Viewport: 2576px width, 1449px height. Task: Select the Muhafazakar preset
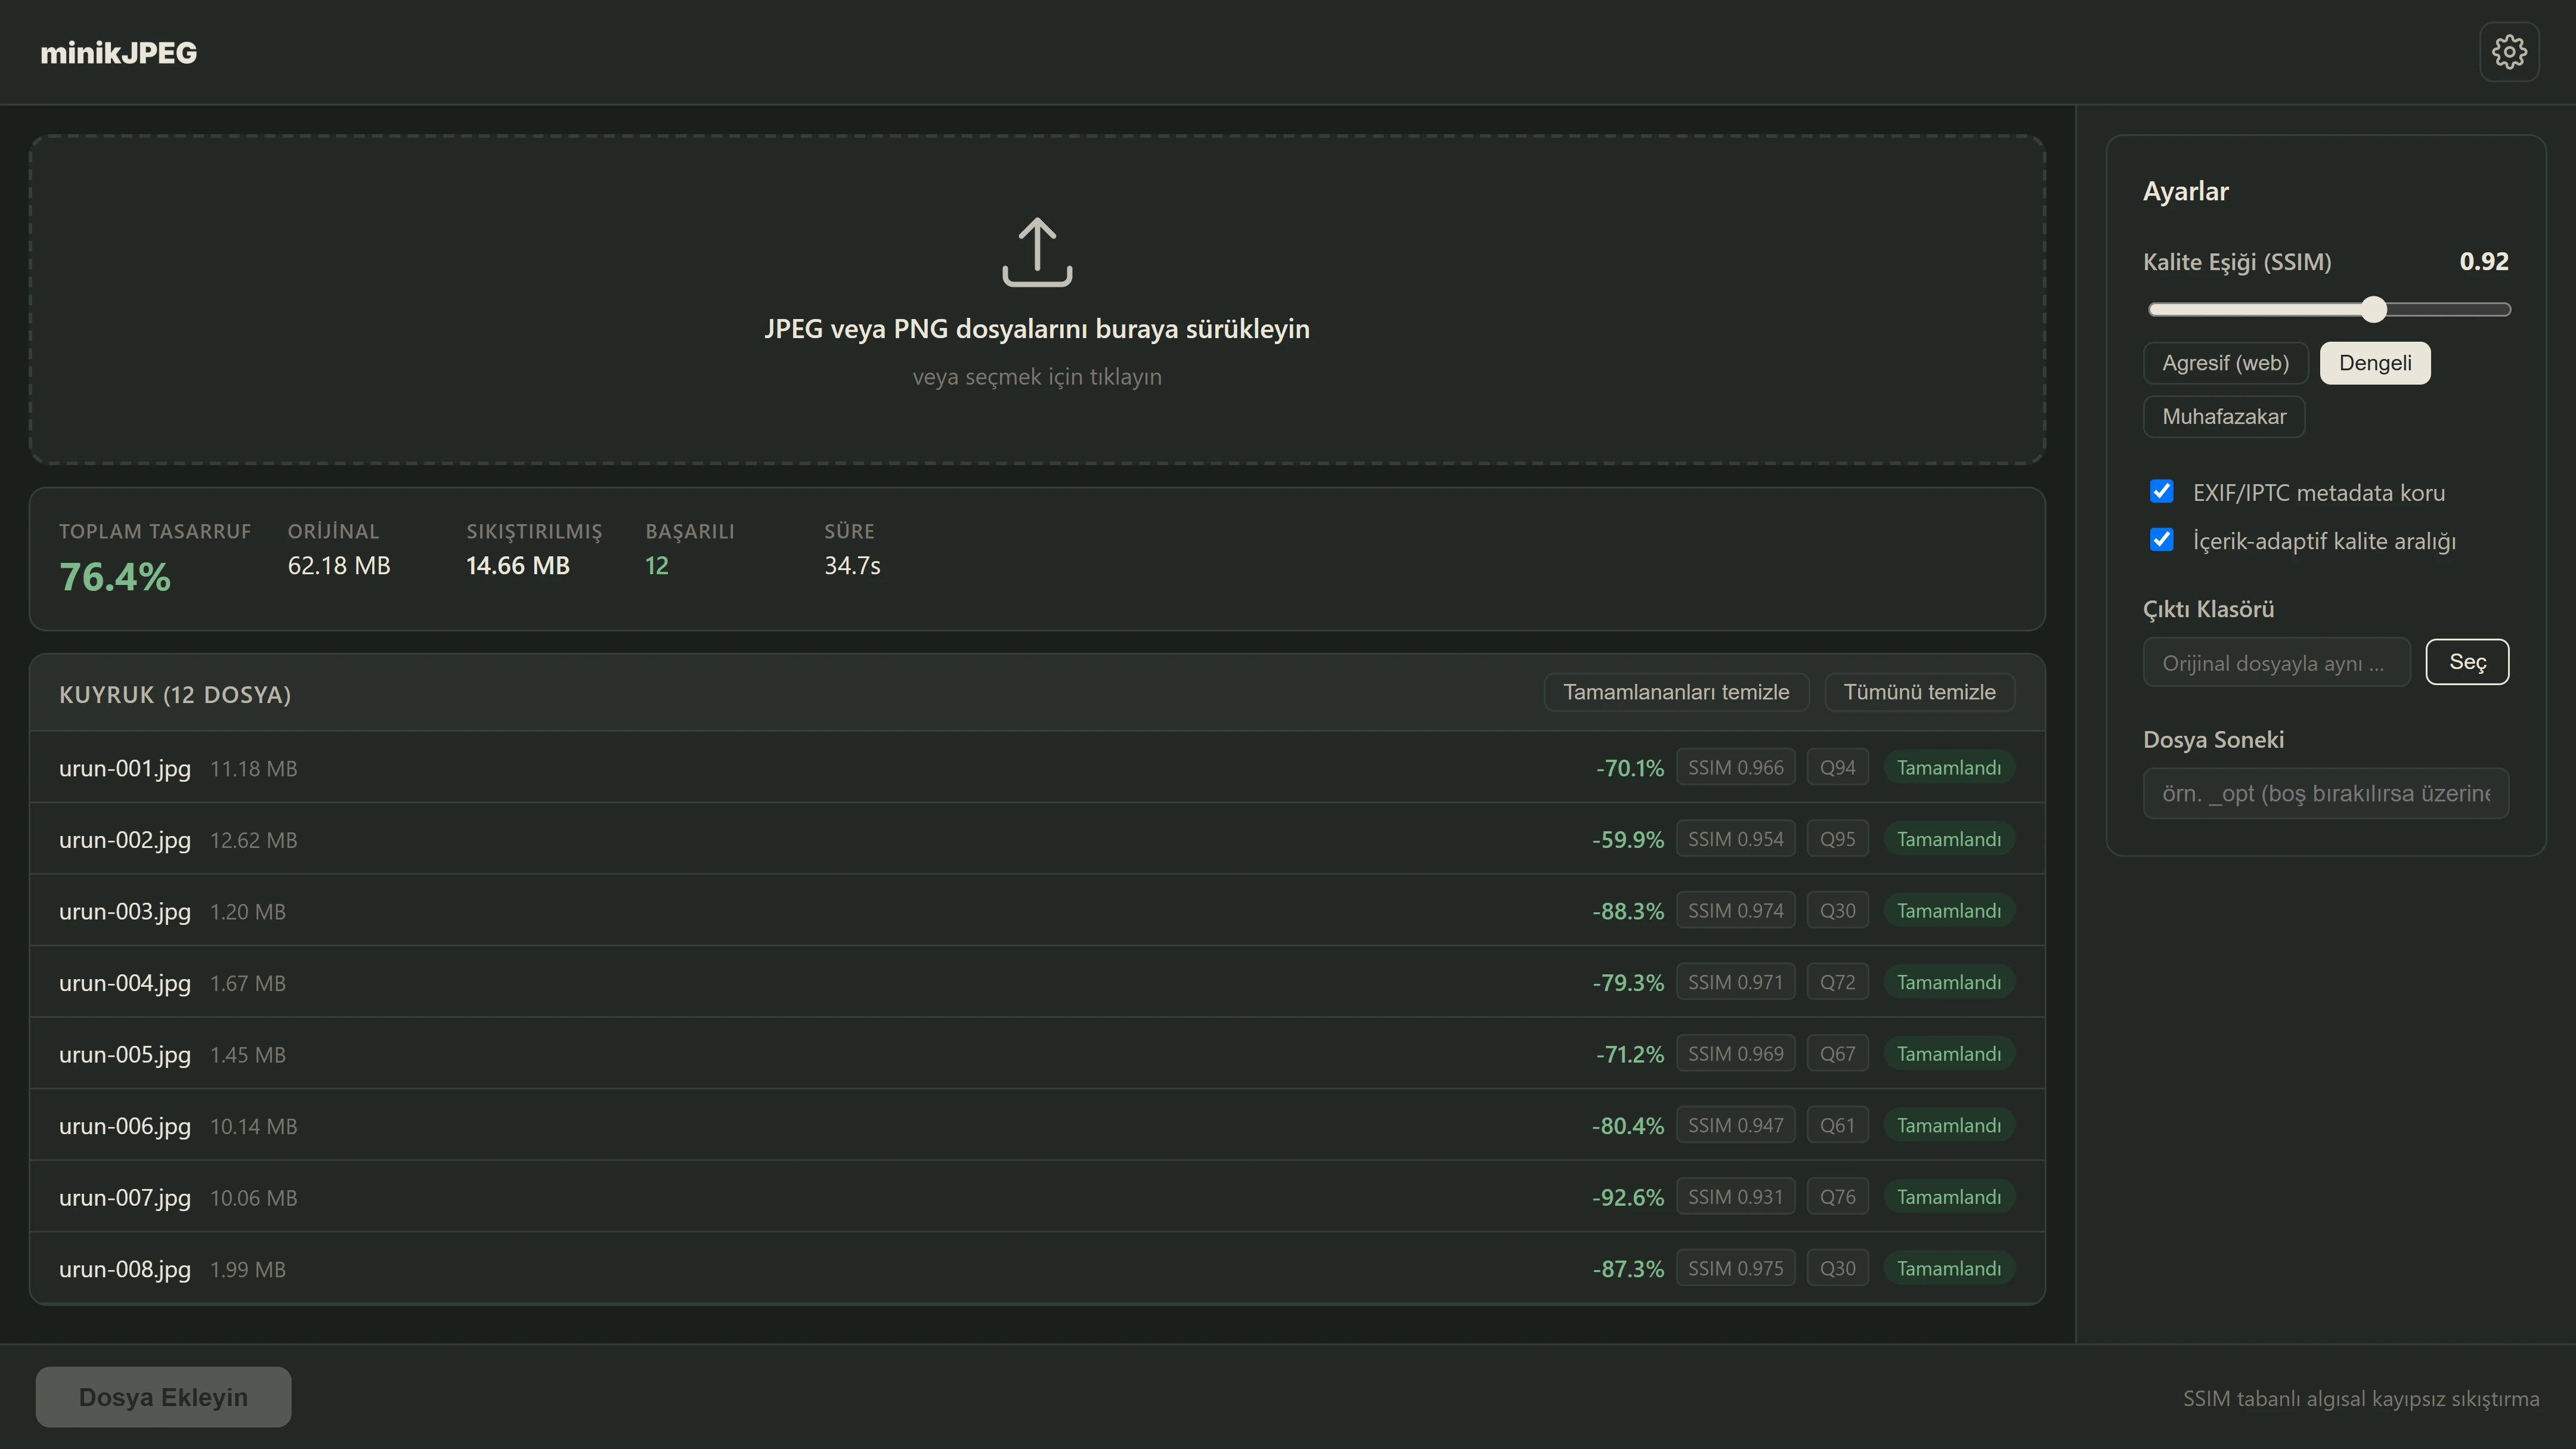coord(2224,417)
